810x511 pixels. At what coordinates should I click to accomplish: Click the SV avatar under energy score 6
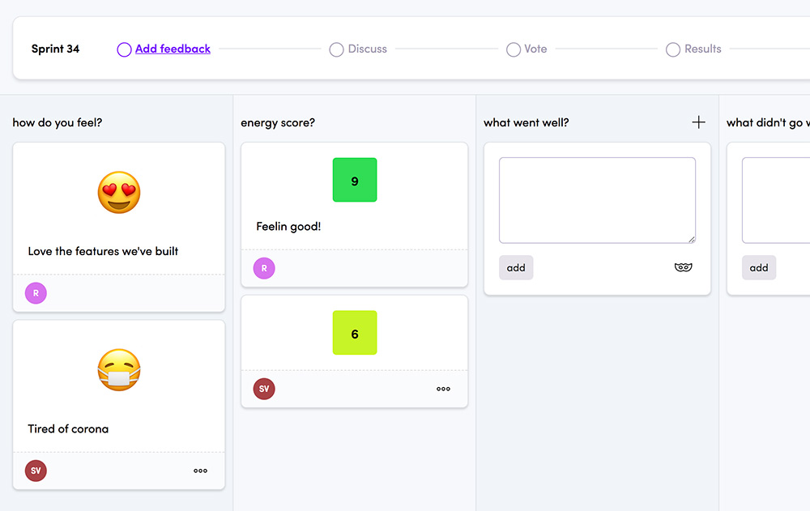coord(264,389)
